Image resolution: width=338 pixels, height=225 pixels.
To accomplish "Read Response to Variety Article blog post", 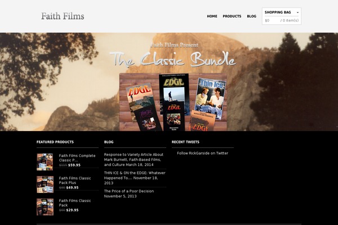I will pyautogui.click(x=134, y=160).
